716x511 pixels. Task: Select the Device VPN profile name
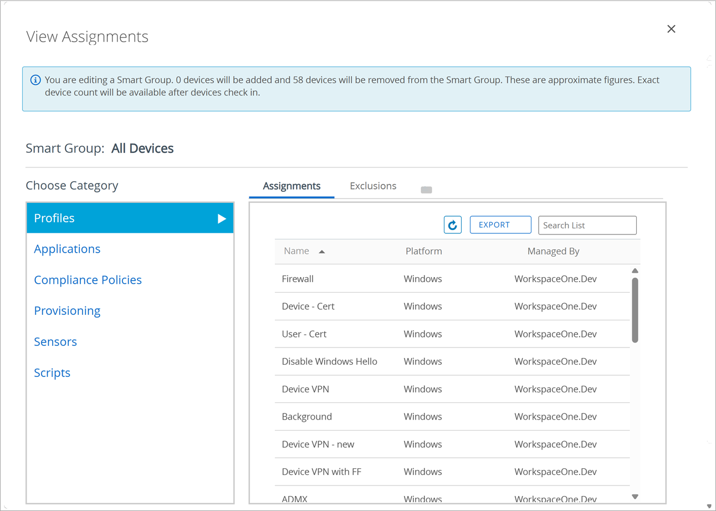[x=305, y=389]
